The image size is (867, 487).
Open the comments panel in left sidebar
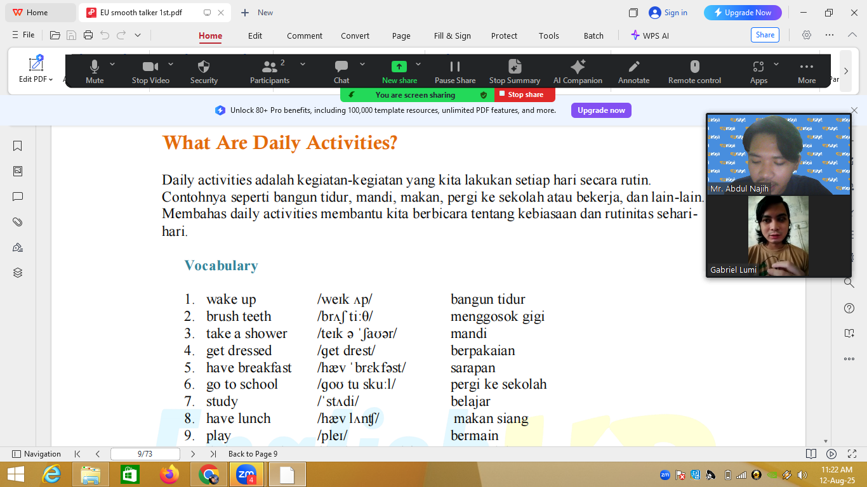tap(18, 197)
